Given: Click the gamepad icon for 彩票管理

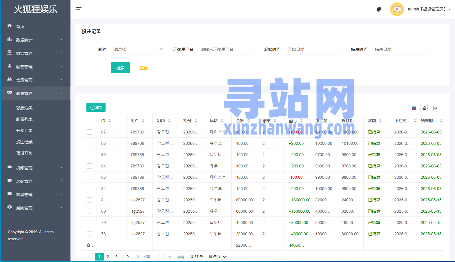Looking at the screenshot, I should tap(10, 93).
